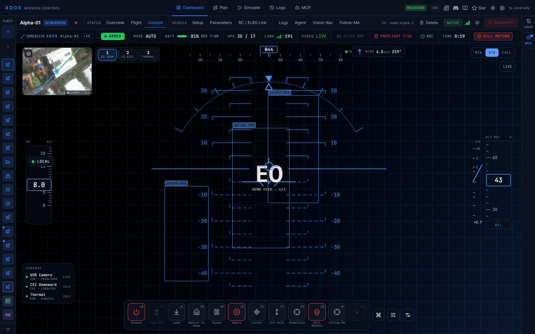Delete the node with Delete button

(x=429, y=23)
